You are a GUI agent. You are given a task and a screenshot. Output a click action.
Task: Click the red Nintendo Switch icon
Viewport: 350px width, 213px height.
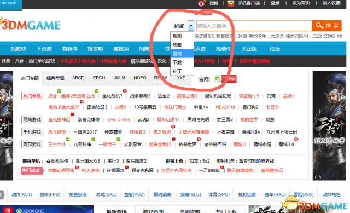[8, 211]
